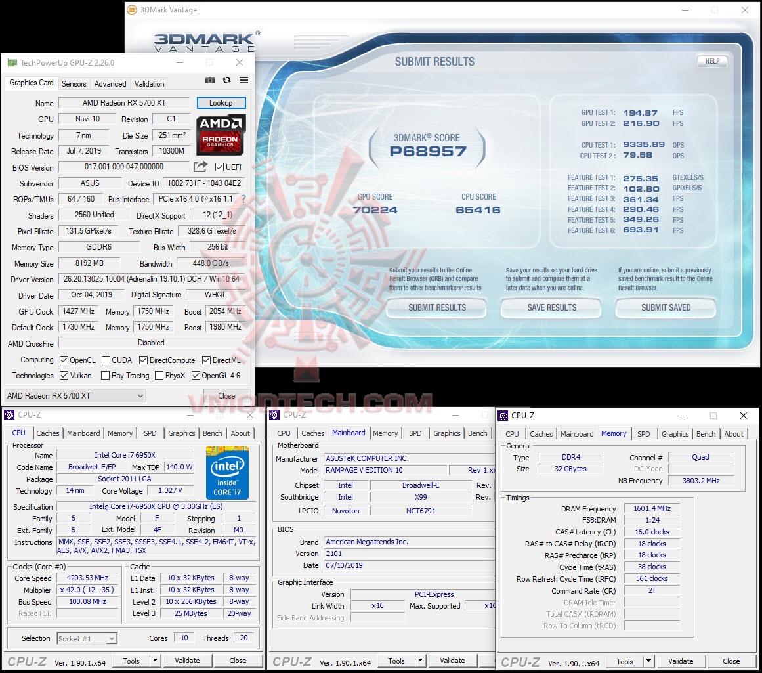The image size is (762, 673).
Task: Click the BIOS Version 017.001.000.047.000000 field
Action: [x=125, y=167]
